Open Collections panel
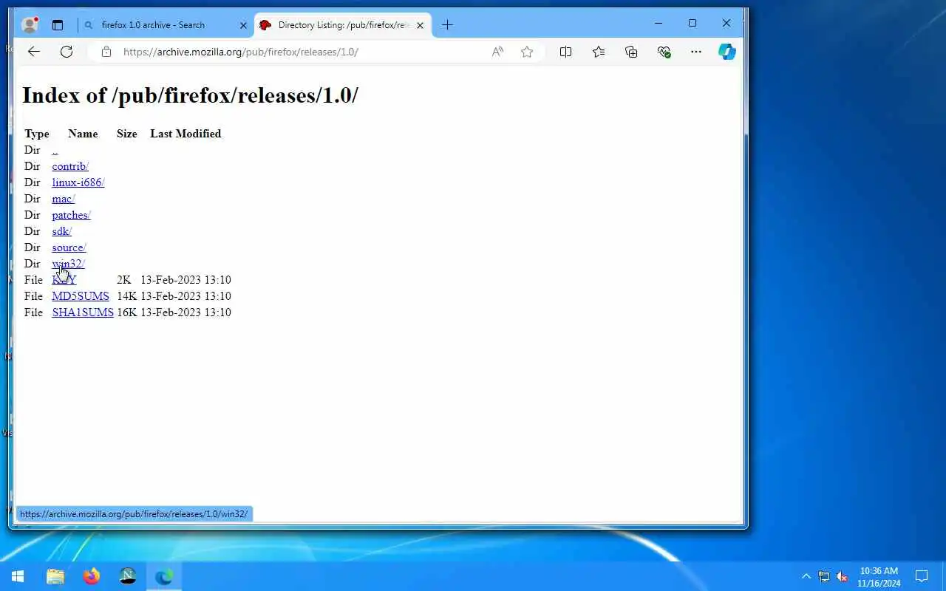 tap(631, 52)
